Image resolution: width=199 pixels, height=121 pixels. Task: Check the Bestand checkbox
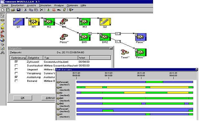tap(16, 81)
